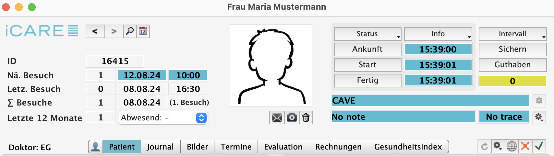Switch to the Journal tab

point(160,147)
